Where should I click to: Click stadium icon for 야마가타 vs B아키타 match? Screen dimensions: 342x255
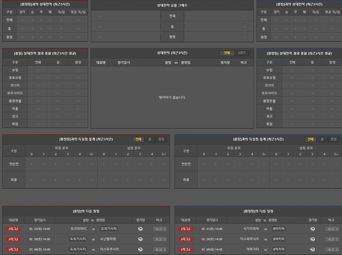tap(313, 250)
